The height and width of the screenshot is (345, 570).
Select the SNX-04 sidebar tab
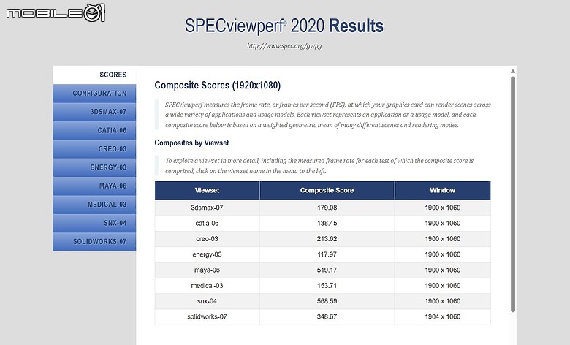click(94, 223)
